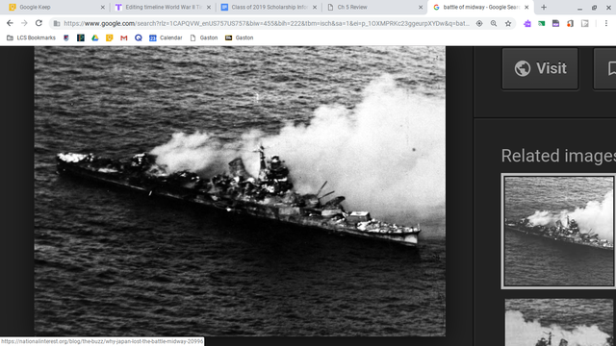The height and width of the screenshot is (346, 616).
Task: Switch to Class of 2019 Scholarship tab
Action: (269, 7)
